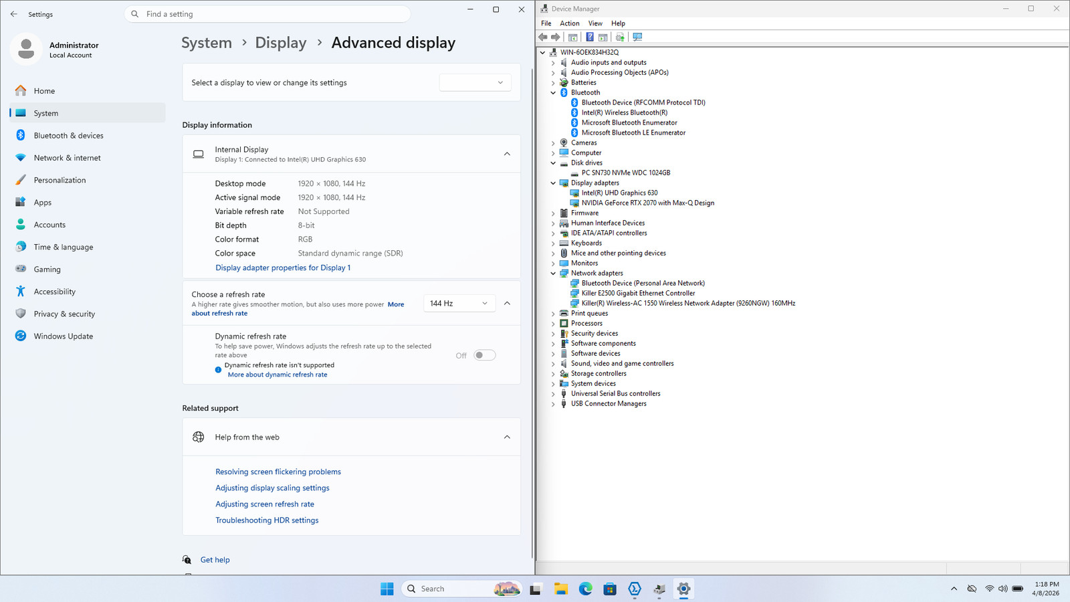Select Intel(R) UHD Graphics 630 device
Image resolution: width=1070 pixels, height=602 pixels.
[x=619, y=193]
